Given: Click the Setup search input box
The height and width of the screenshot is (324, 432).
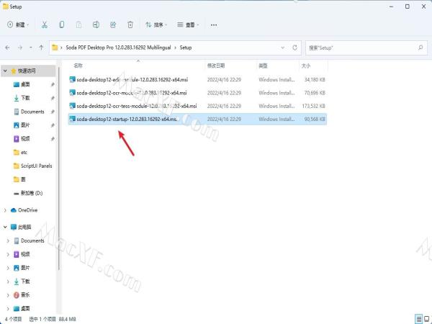Looking at the screenshot, I should click(364, 48).
